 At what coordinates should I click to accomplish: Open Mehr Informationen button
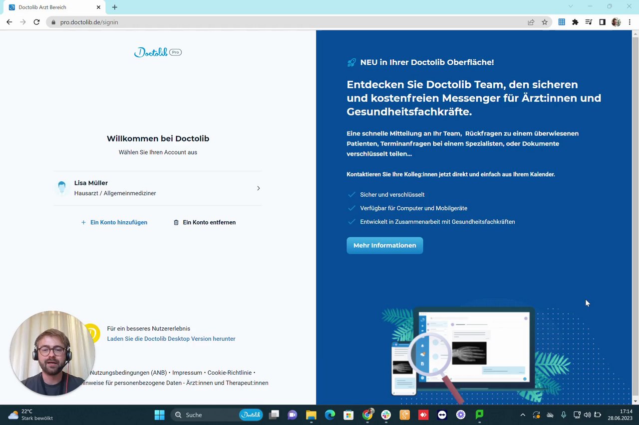coord(384,245)
